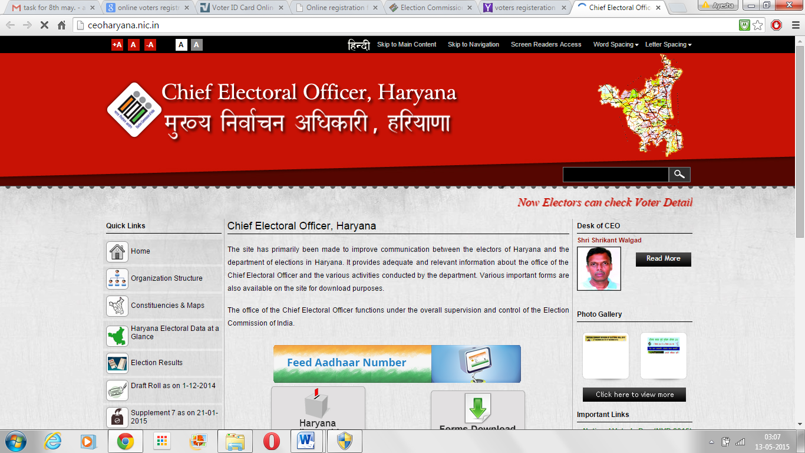Open Organization Structure quick link text
Screen dimensions: 805x453
(167, 278)
